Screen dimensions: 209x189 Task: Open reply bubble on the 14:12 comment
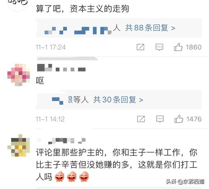(x=160, y=119)
